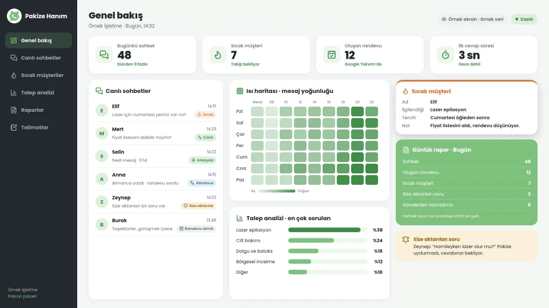Click Takip bekliyor under Sıcak müşteri
This screenshot has width=549, height=308.
click(x=245, y=64)
